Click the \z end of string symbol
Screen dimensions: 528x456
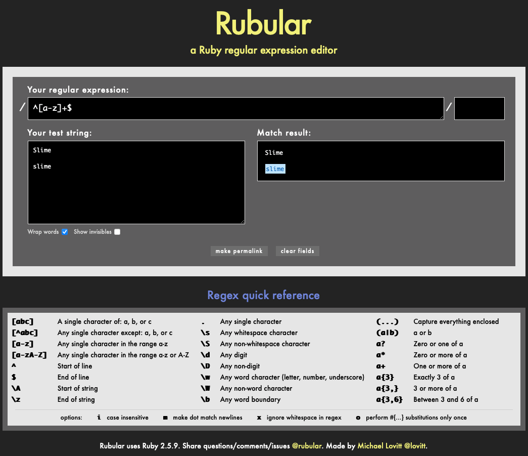(16, 399)
